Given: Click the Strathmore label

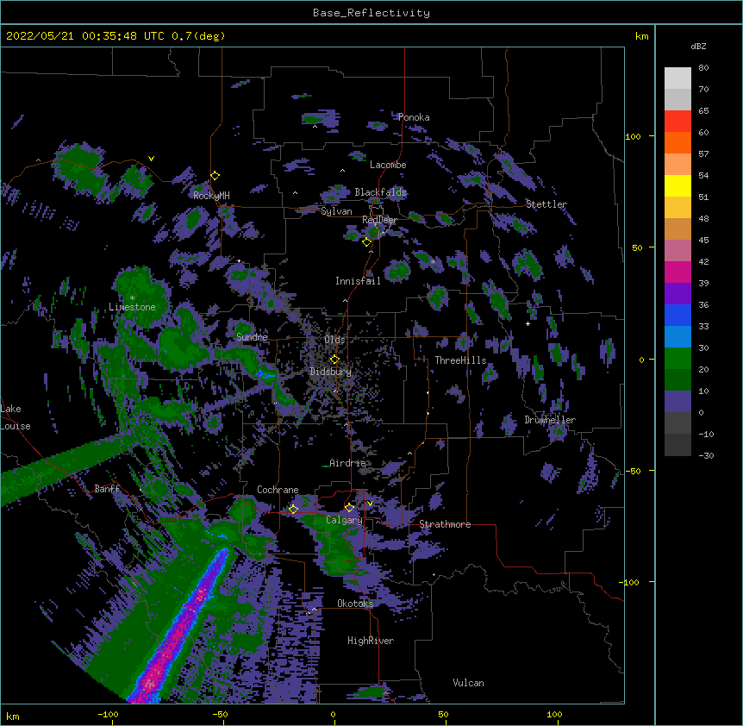Looking at the screenshot, I should click(x=445, y=524).
